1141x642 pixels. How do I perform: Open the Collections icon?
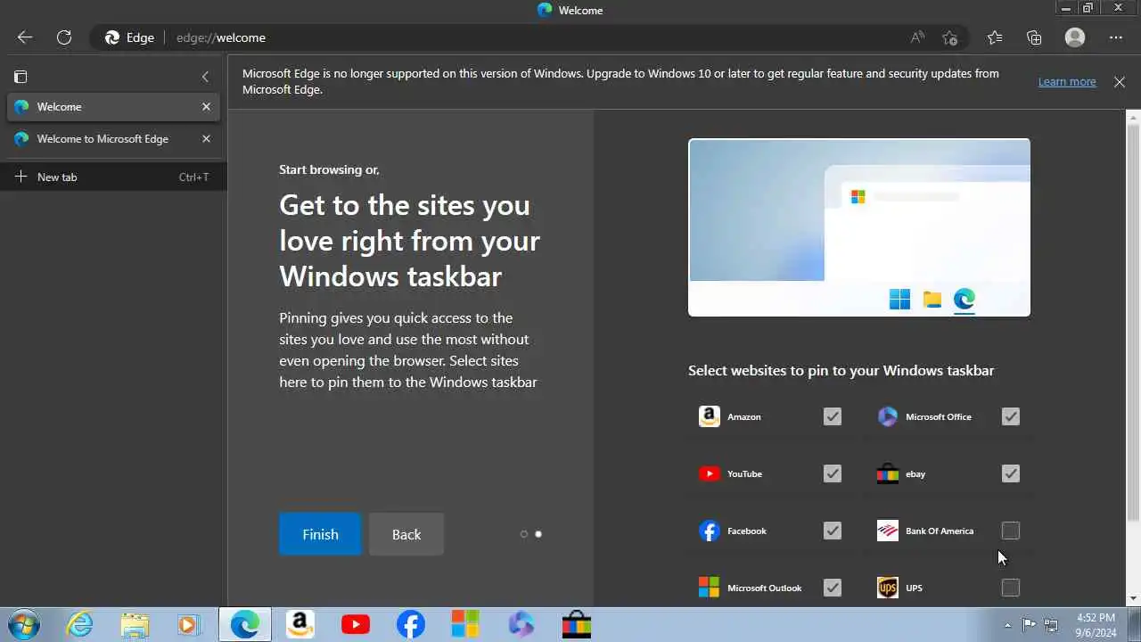[x=1034, y=37]
